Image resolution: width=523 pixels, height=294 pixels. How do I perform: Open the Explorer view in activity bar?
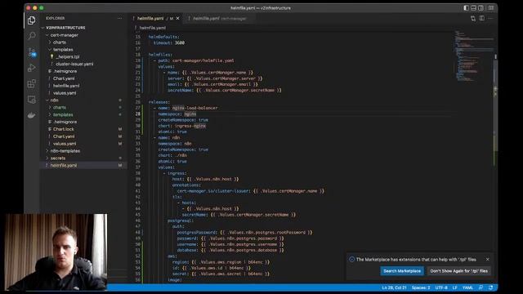[x=32, y=20]
